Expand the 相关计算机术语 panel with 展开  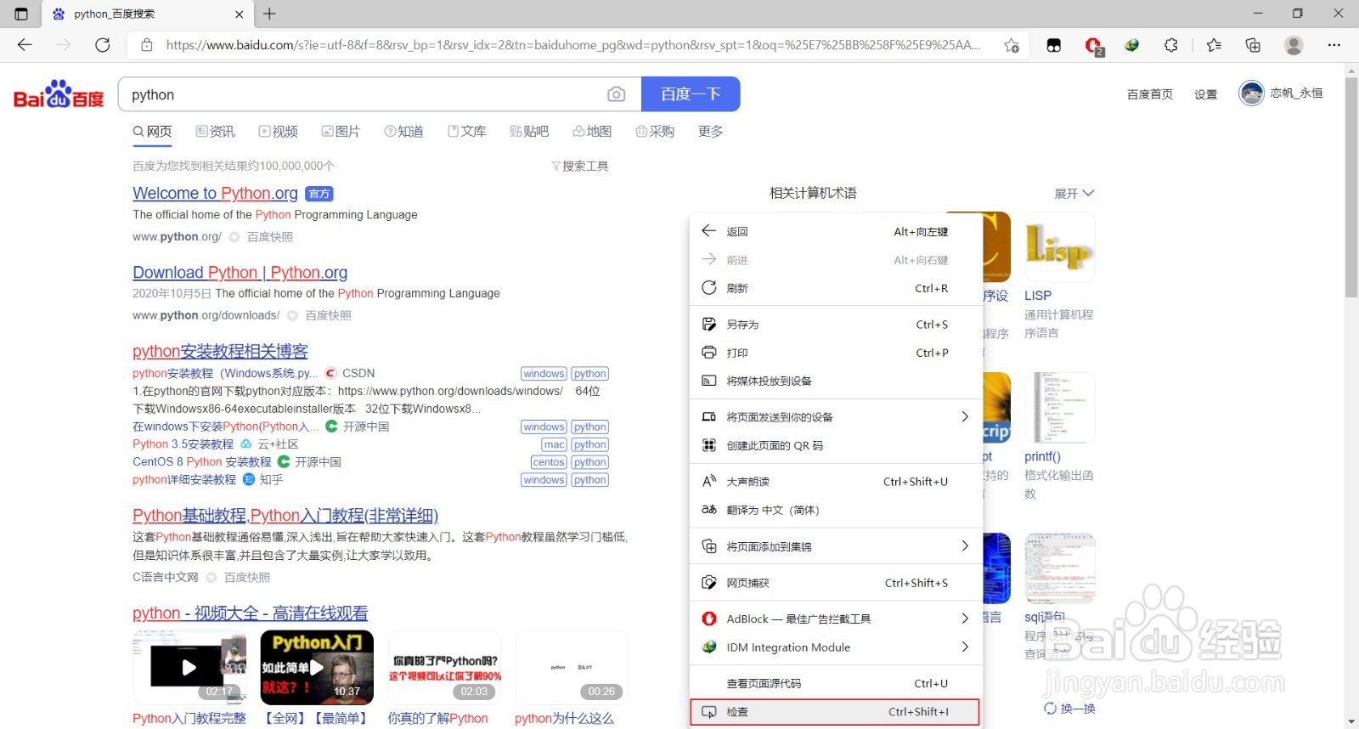(x=1074, y=194)
